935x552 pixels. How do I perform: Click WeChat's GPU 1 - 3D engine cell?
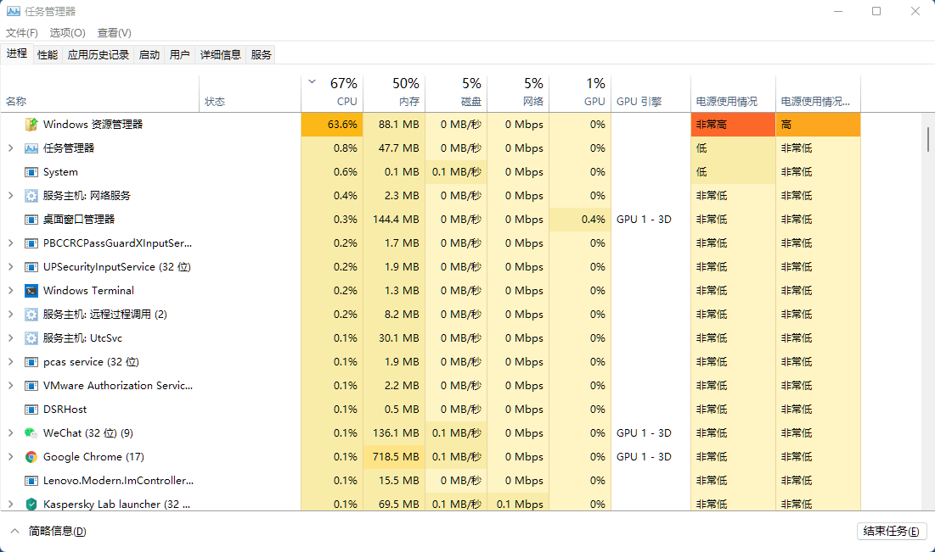pyautogui.click(x=651, y=433)
